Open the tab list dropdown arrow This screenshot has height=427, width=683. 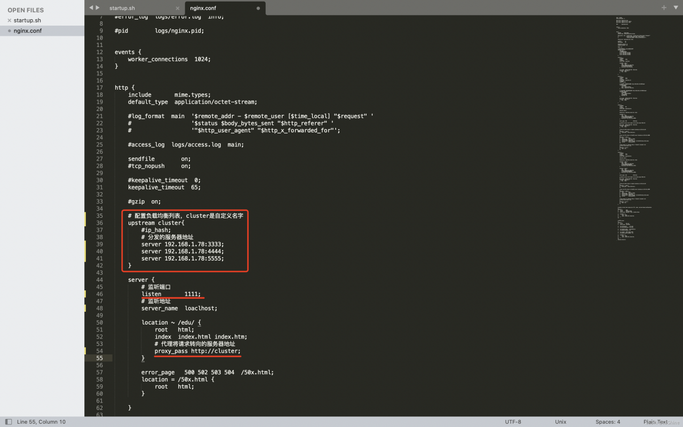(675, 7)
